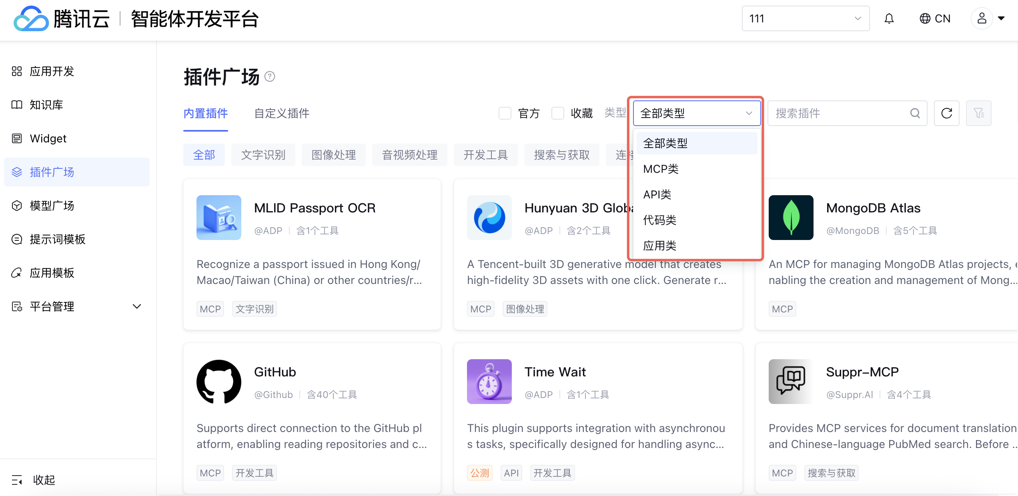
Task: Toggle the 收藏 checkbox
Action: [x=558, y=113]
